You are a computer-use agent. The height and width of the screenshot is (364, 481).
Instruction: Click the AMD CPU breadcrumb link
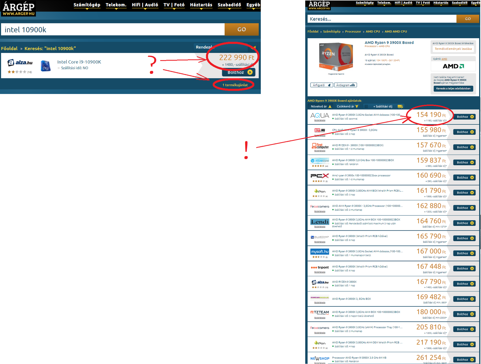click(373, 31)
